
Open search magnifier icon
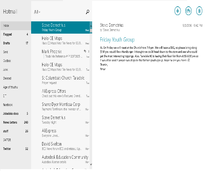pos(87,12)
